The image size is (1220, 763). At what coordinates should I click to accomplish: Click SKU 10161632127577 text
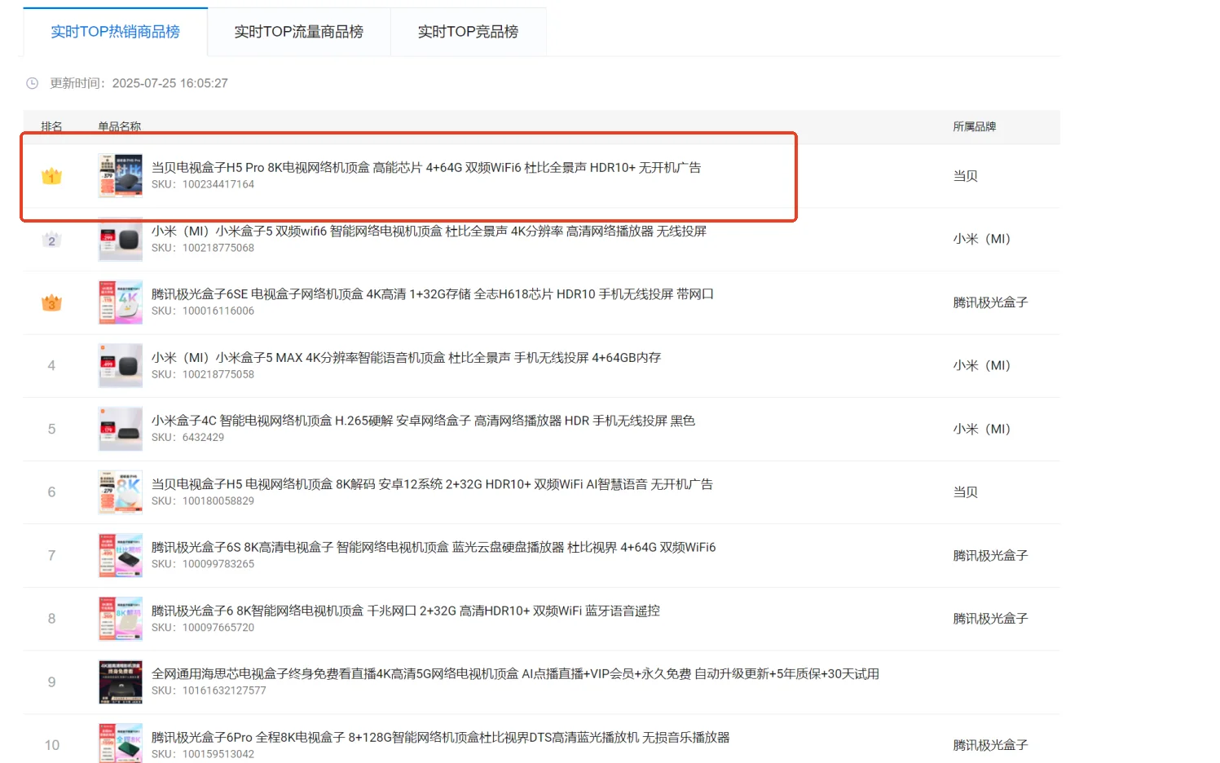209,690
